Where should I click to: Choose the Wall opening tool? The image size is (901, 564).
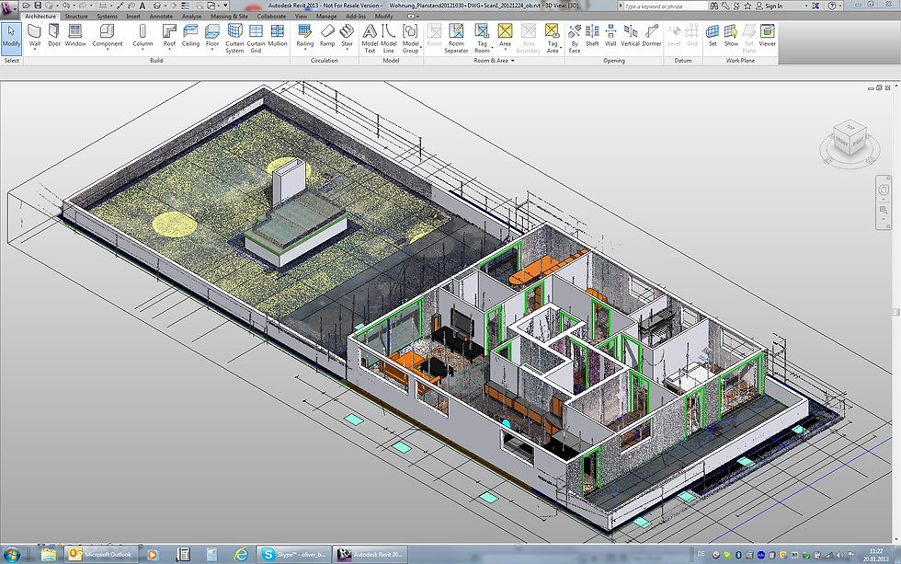pos(610,36)
